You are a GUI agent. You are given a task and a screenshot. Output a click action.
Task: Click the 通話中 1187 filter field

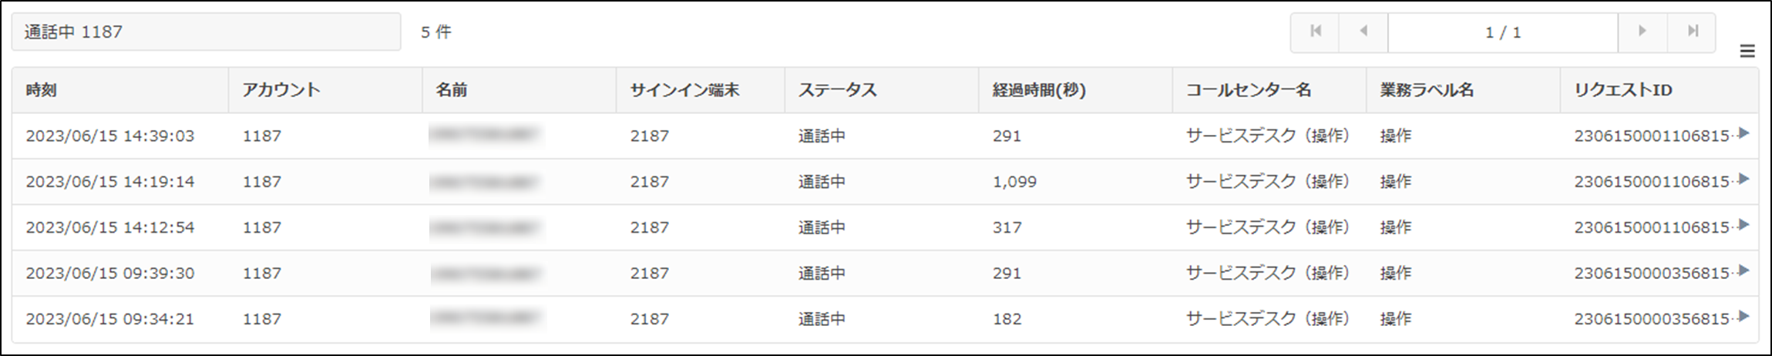point(206,32)
